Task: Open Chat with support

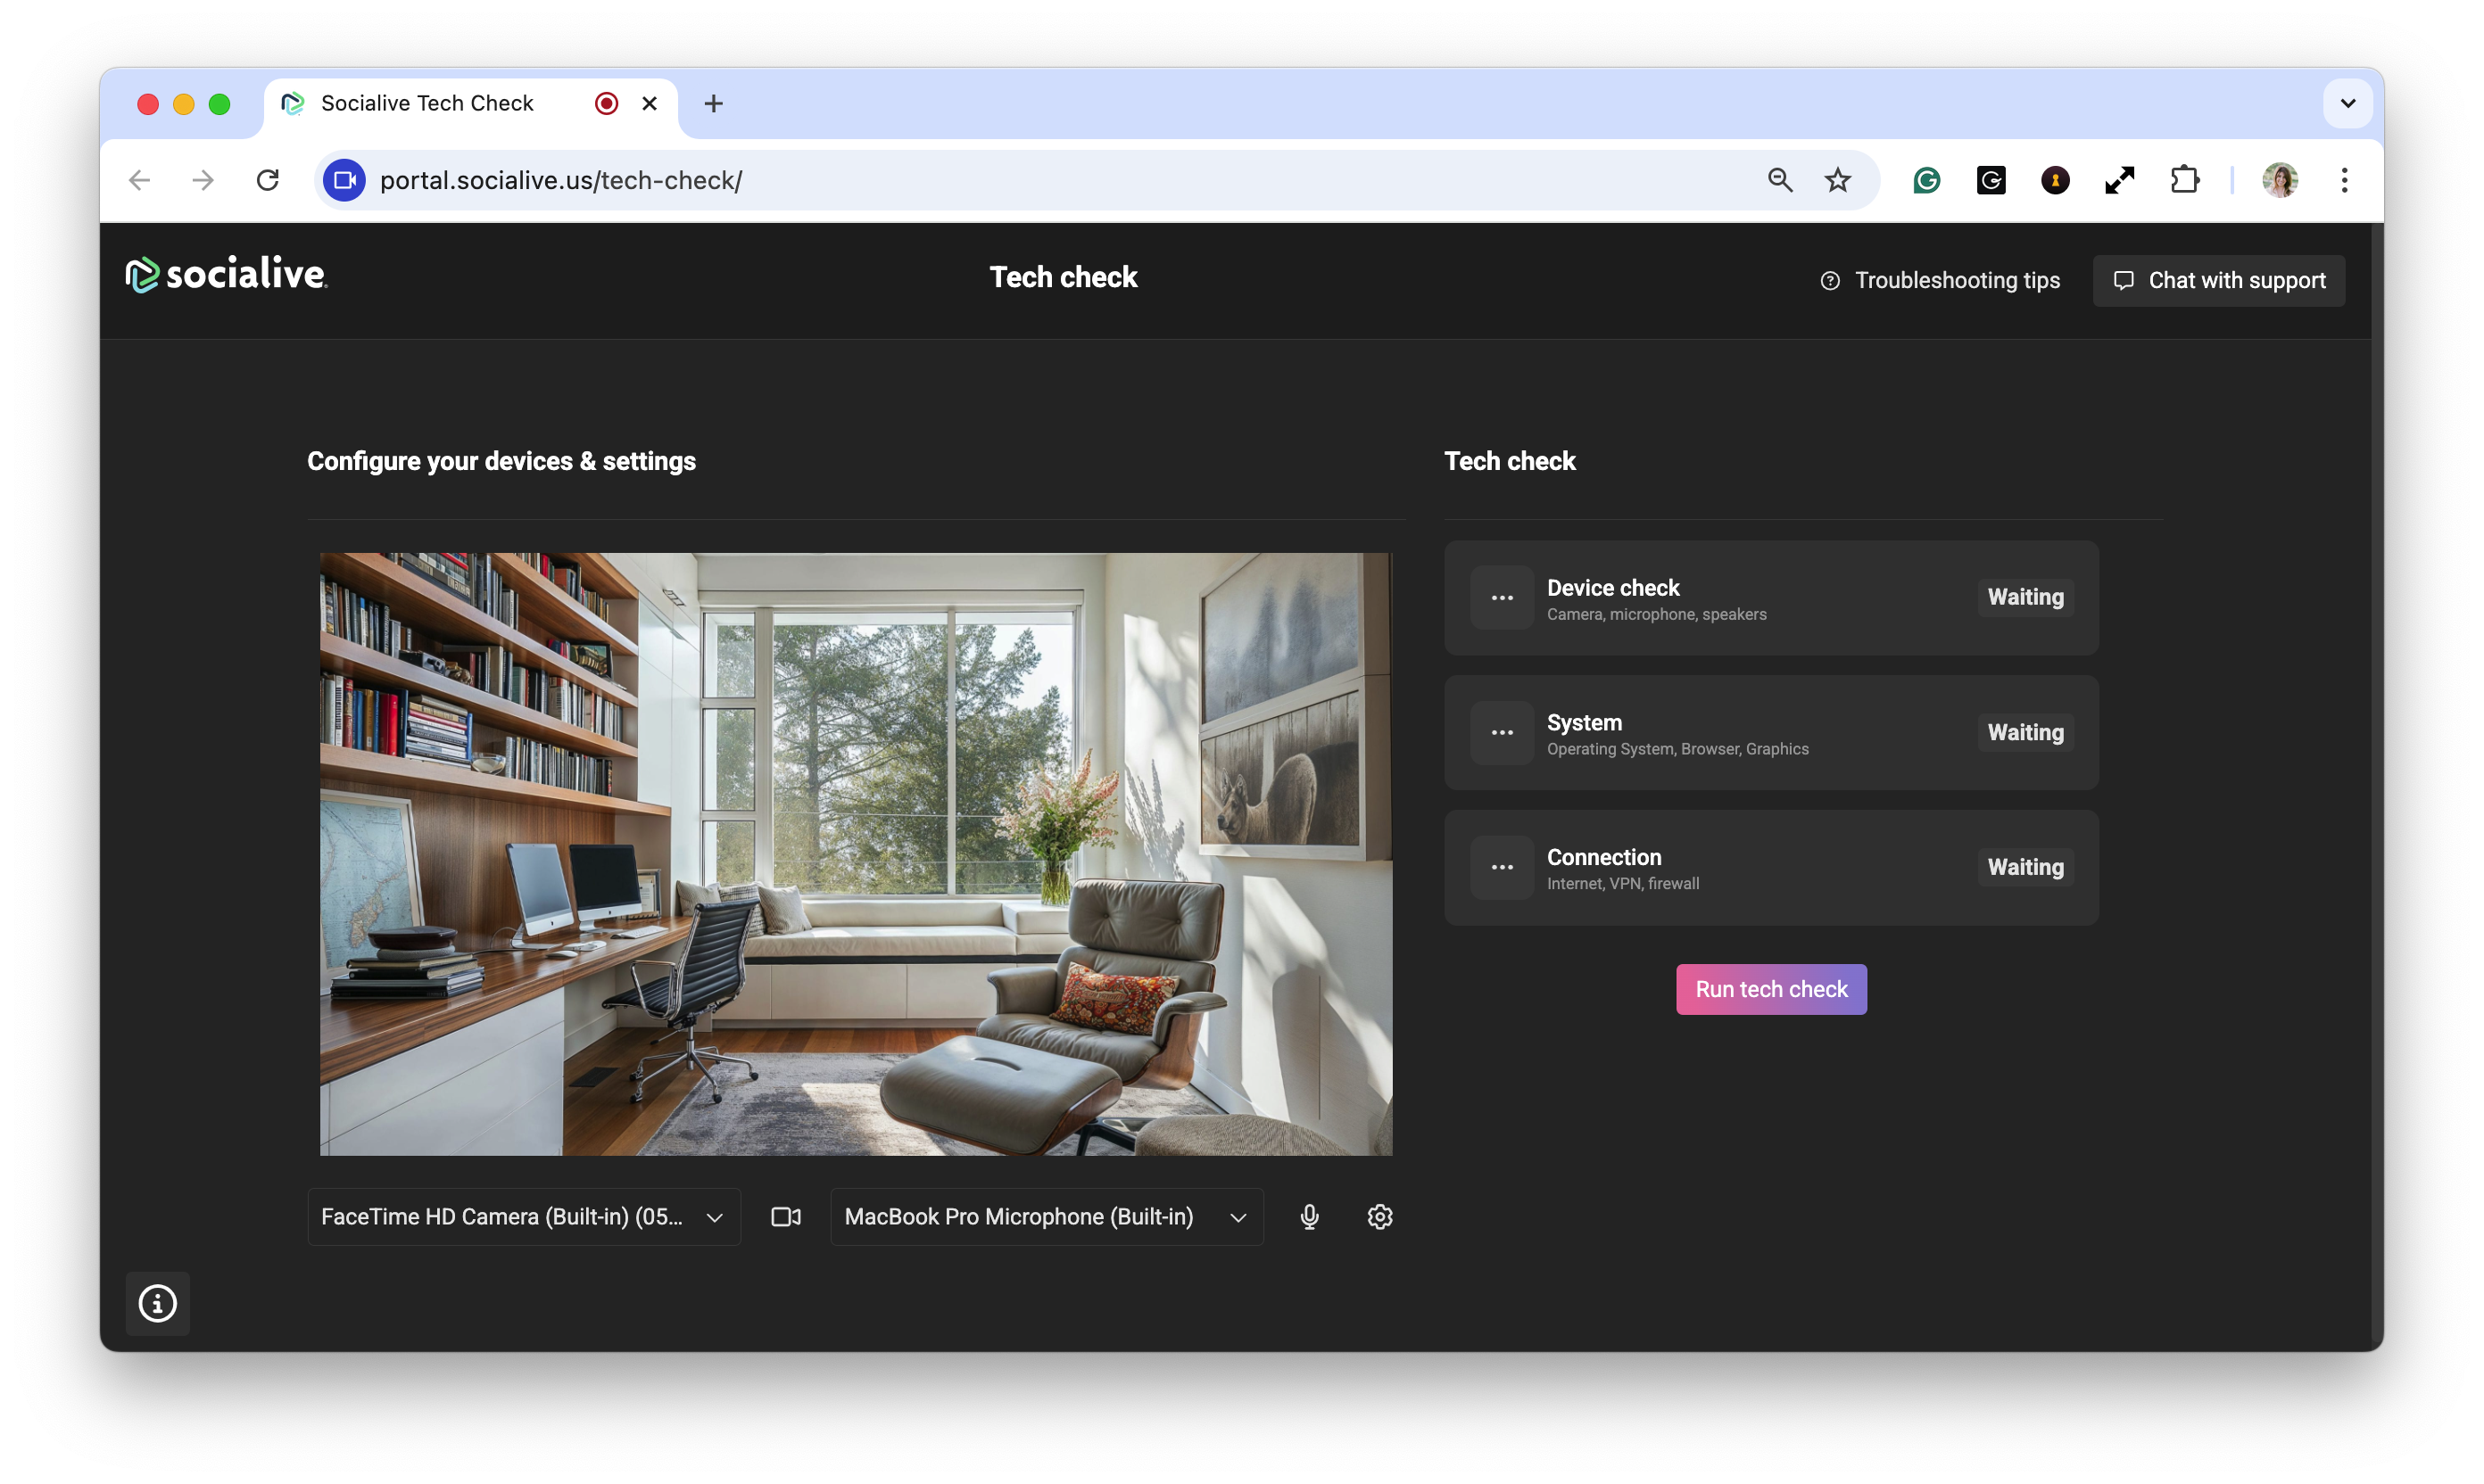Action: (2218, 280)
